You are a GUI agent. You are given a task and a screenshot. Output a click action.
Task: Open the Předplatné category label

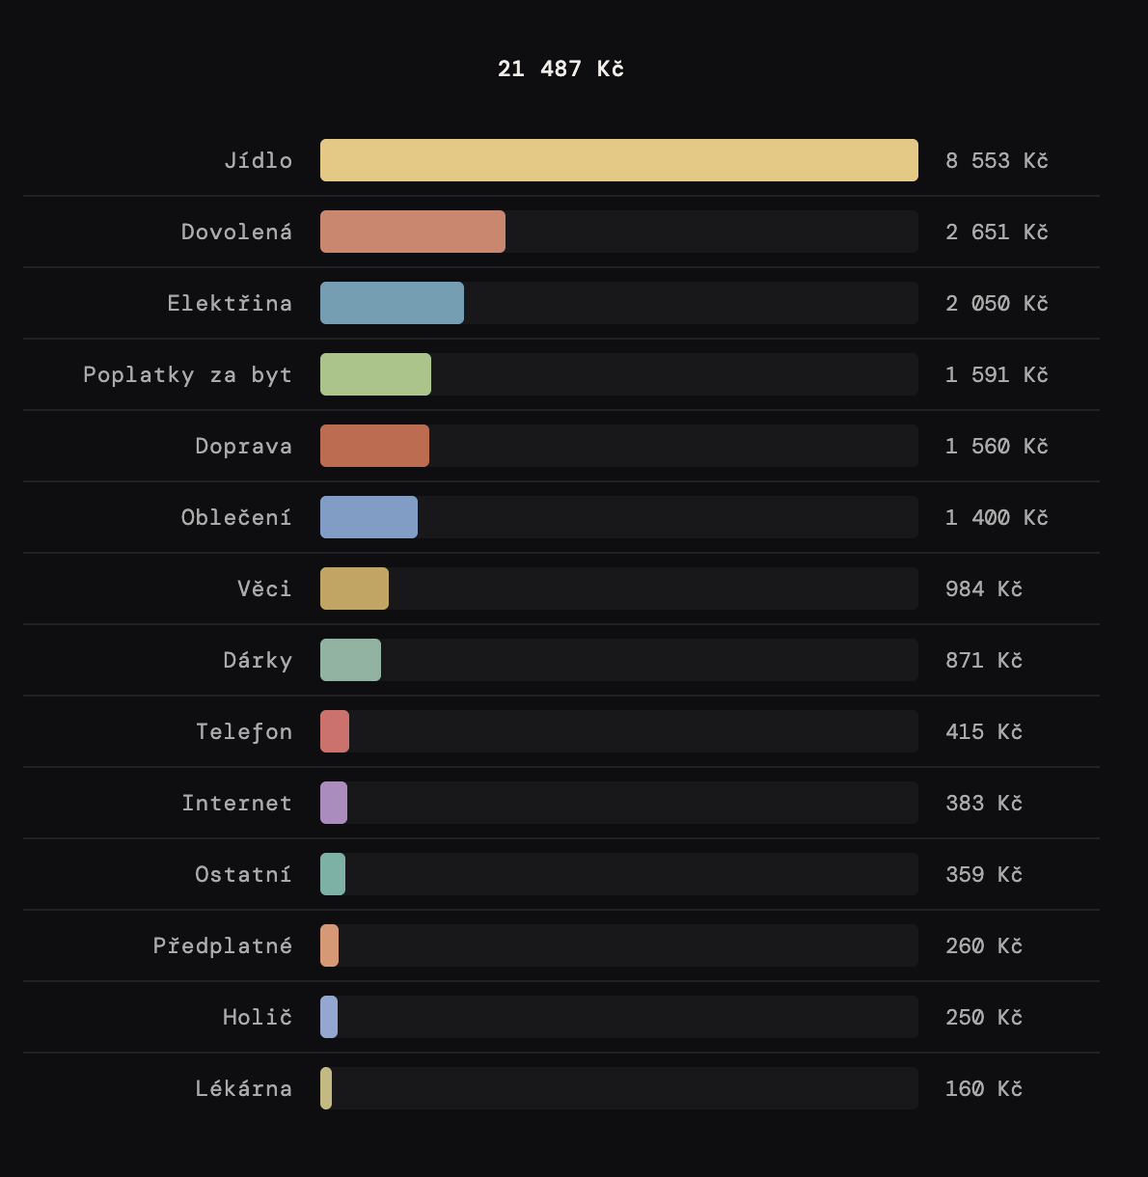pos(223,945)
